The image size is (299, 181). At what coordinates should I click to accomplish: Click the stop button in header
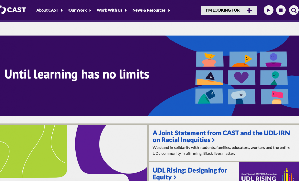pos(281,10)
